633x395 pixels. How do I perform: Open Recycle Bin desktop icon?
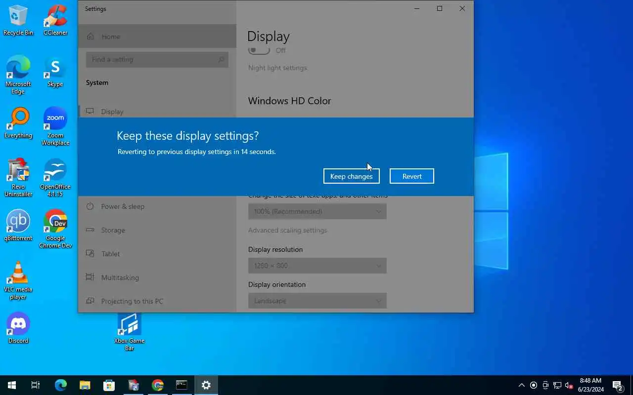18,20
